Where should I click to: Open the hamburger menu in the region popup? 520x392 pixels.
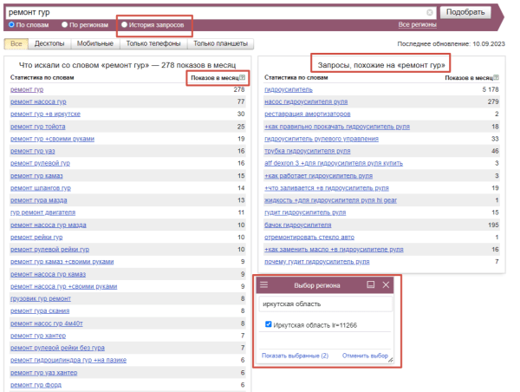point(265,284)
